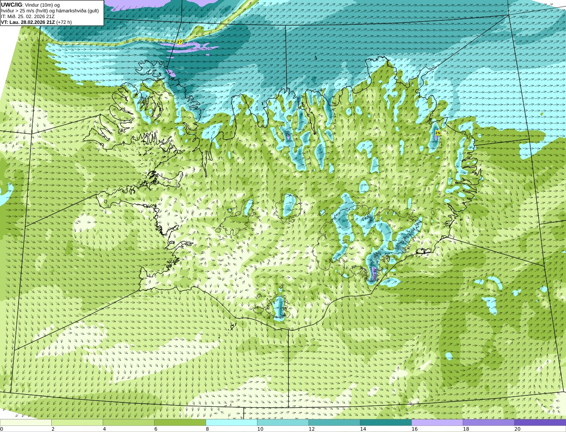The image size is (566, 432).
Task: Click the color scale tick label 18
Action: coord(466,429)
